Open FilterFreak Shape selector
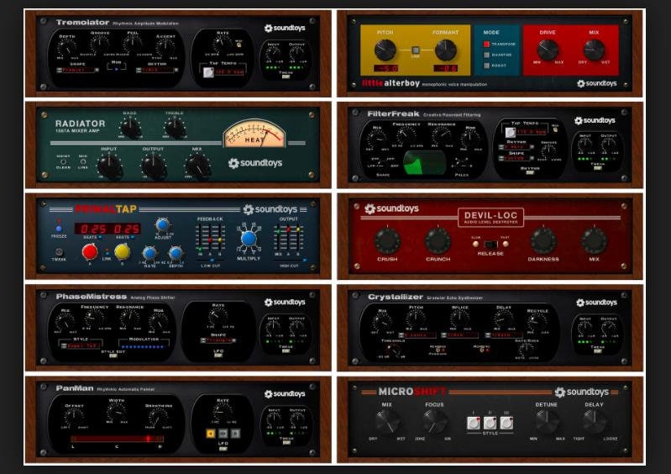Screen dimensions: 671x474 (x=516, y=158)
